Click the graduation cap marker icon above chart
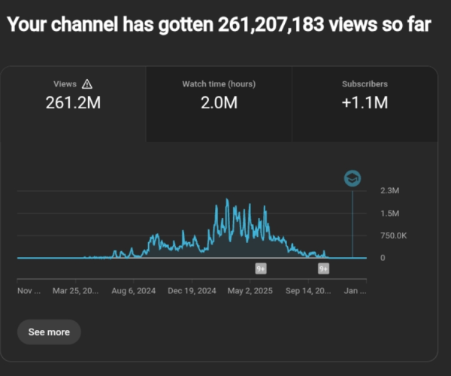The image size is (451, 376). pos(352,178)
